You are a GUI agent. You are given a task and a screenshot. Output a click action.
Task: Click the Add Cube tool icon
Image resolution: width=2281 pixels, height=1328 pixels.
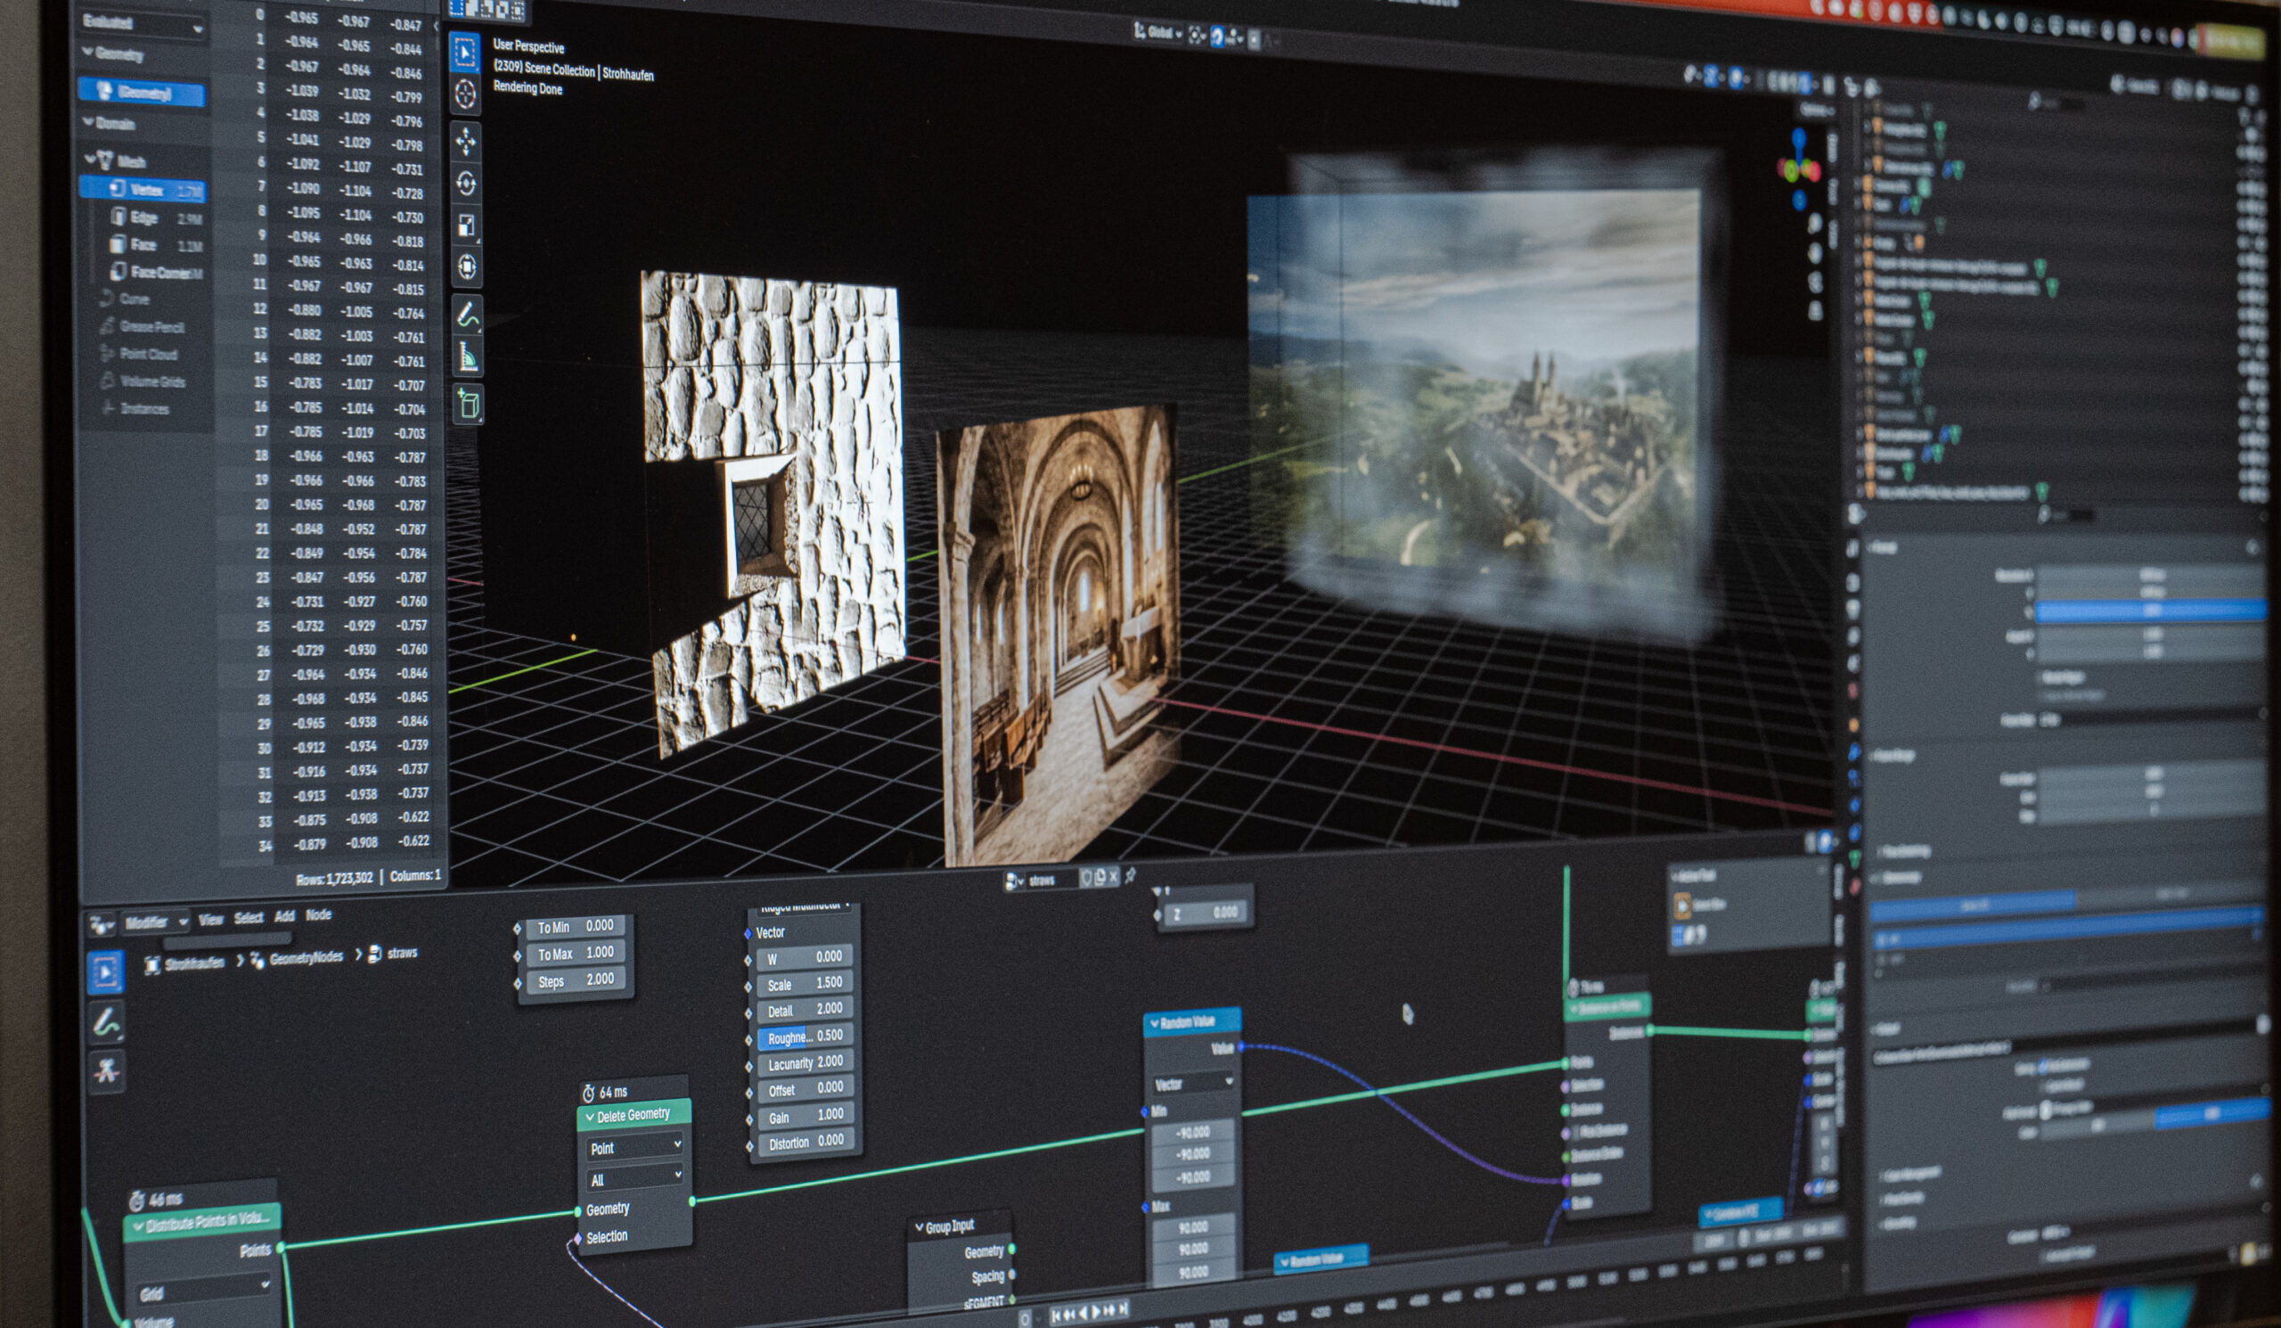(469, 404)
